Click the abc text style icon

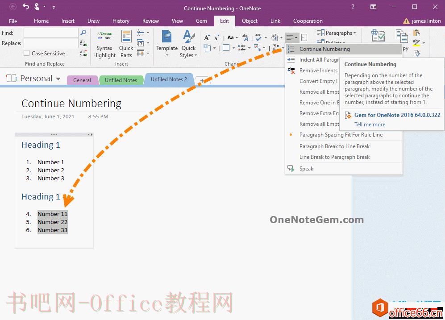click(245, 37)
